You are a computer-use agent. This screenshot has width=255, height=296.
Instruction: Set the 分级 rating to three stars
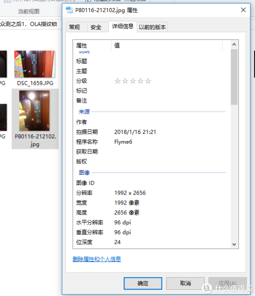point(133,81)
